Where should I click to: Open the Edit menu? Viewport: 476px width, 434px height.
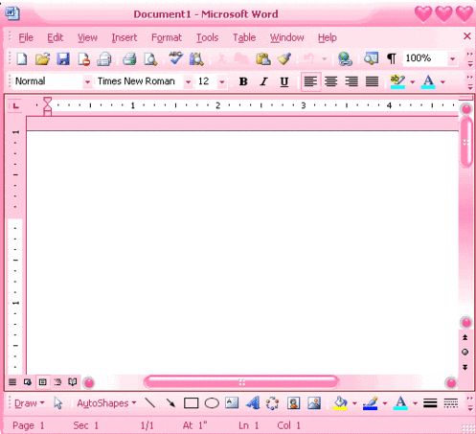pyautogui.click(x=55, y=37)
